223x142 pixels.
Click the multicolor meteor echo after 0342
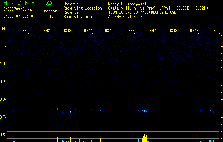[57, 109]
